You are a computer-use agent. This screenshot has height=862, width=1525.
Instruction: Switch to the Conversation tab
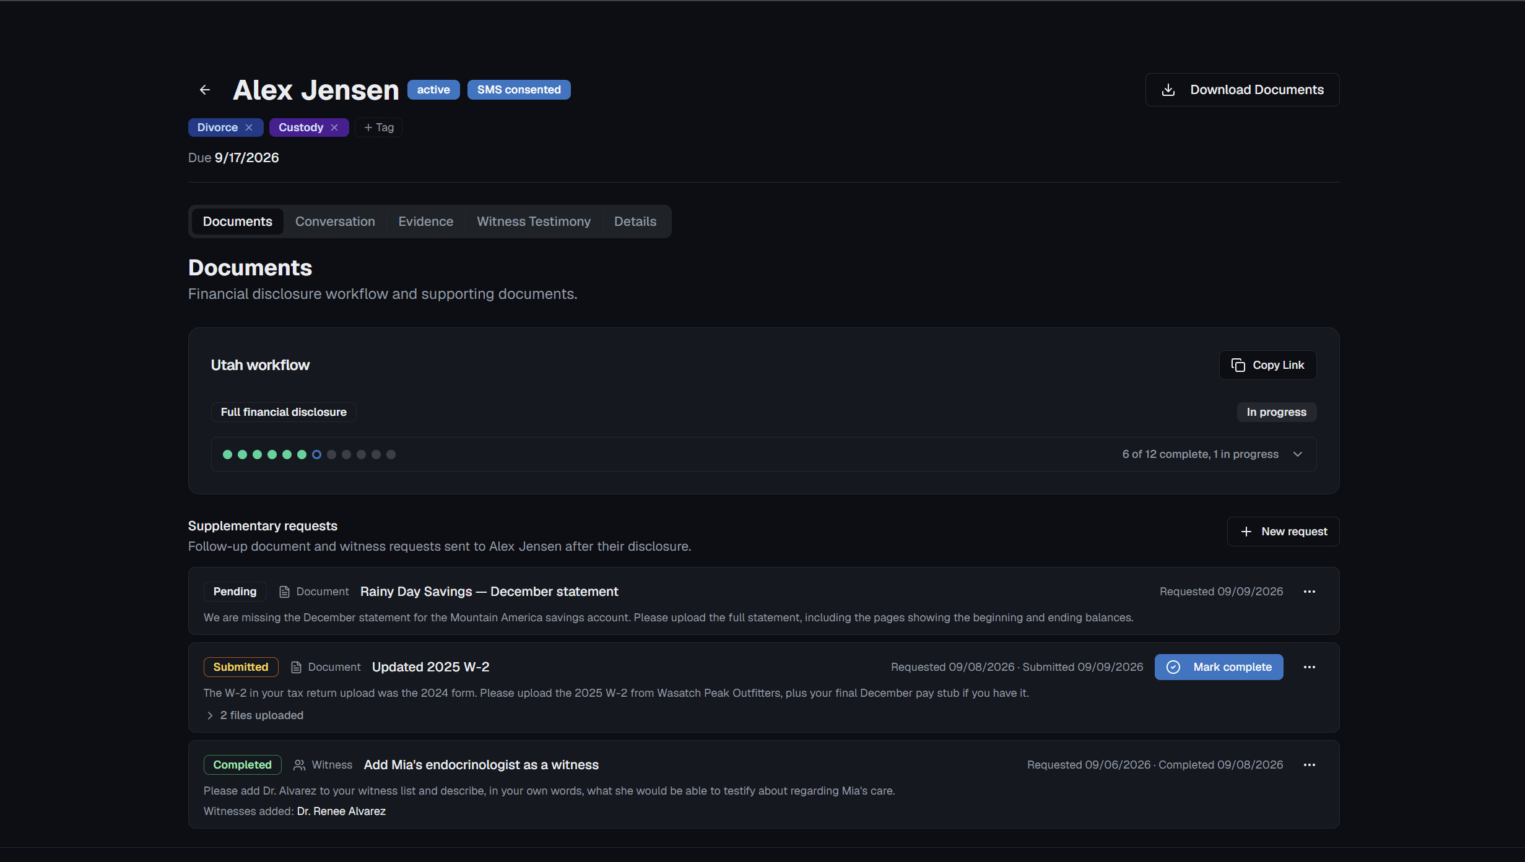(x=335, y=222)
